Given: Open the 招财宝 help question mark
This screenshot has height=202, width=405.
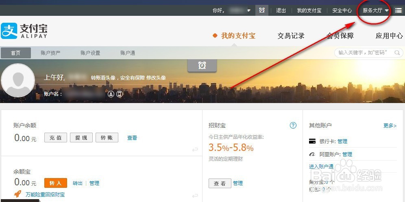Looking at the screenshot, I should [x=293, y=125].
